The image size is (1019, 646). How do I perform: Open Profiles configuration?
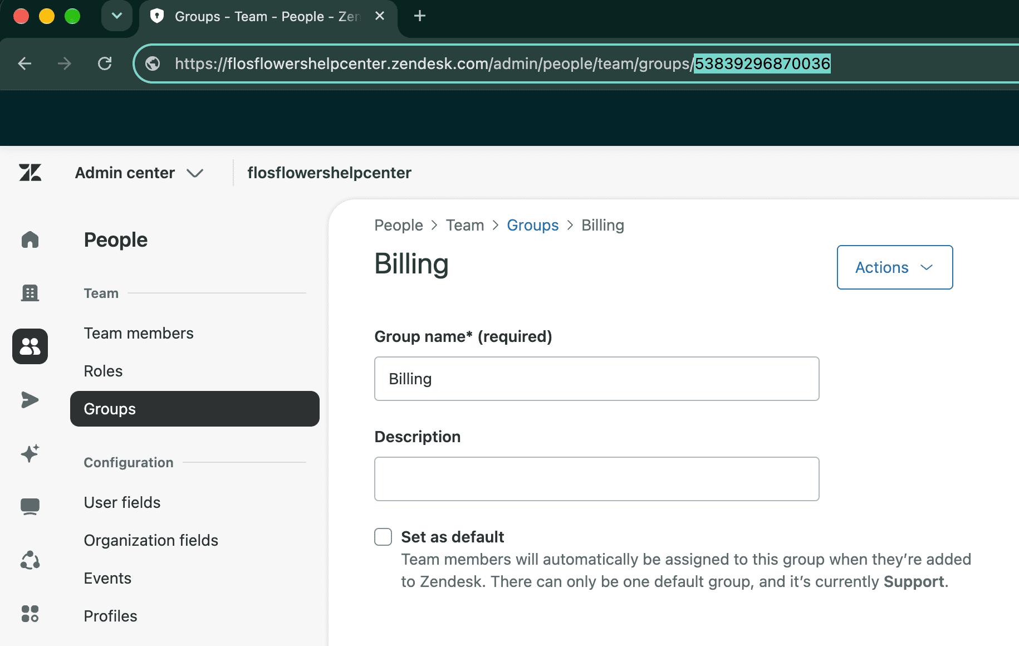point(110,616)
